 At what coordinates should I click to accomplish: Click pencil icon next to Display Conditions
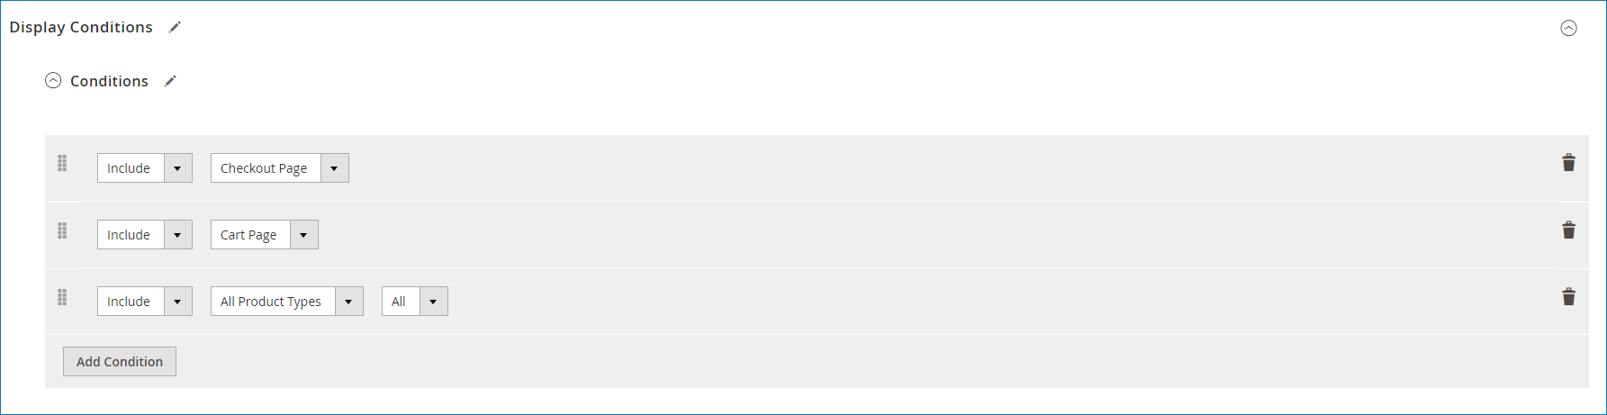[175, 27]
